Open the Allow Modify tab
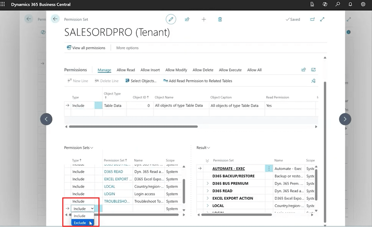Image resolution: width=372 pixels, height=227 pixels. point(176,70)
